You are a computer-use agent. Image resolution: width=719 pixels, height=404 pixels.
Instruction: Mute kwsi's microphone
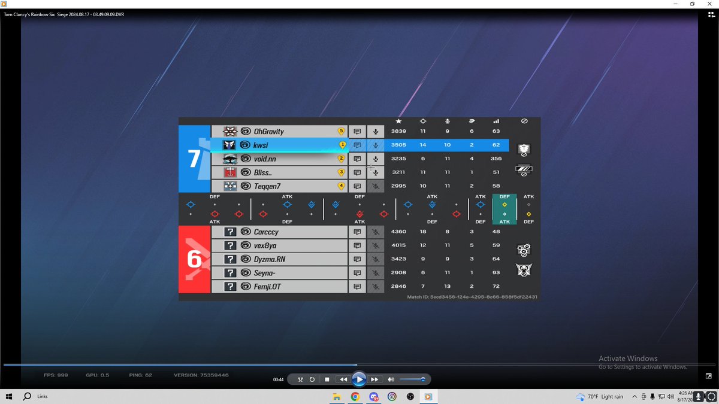point(376,145)
